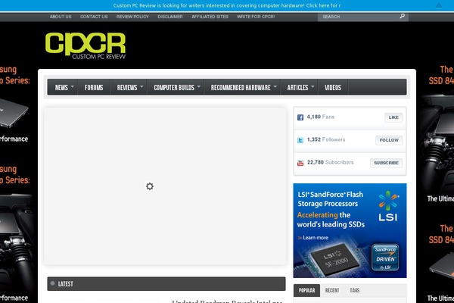Open the About Us link
The height and width of the screenshot is (303, 454).
(61, 17)
